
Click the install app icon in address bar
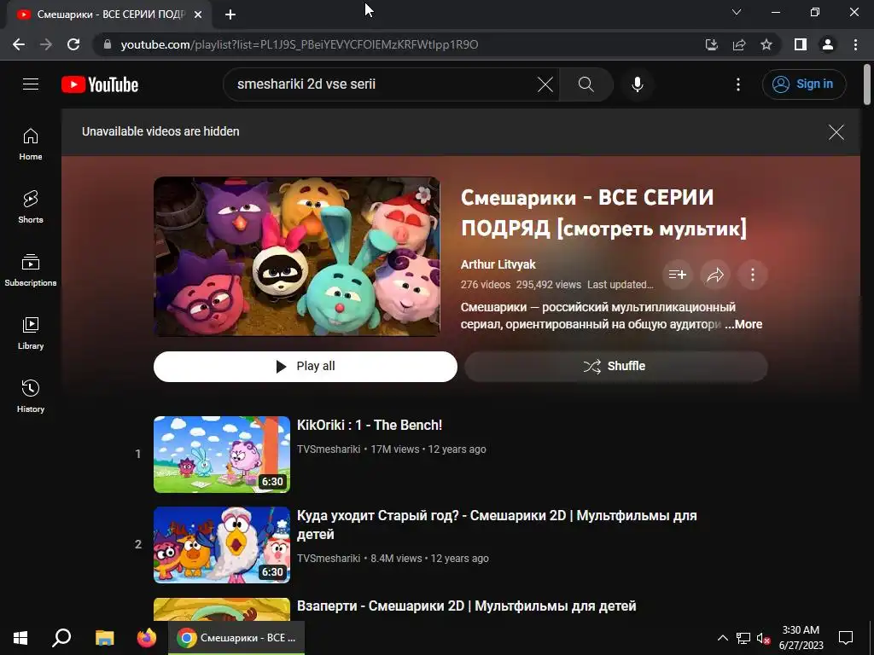pyautogui.click(x=712, y=44)
